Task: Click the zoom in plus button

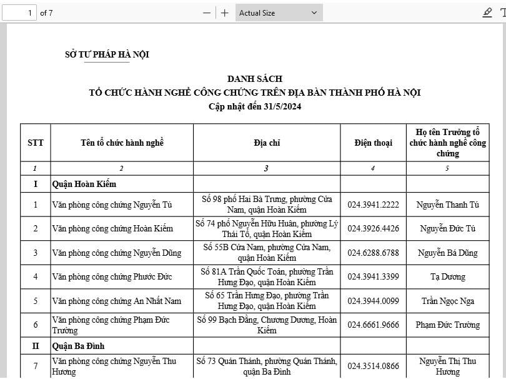Action: click(225, 13)
